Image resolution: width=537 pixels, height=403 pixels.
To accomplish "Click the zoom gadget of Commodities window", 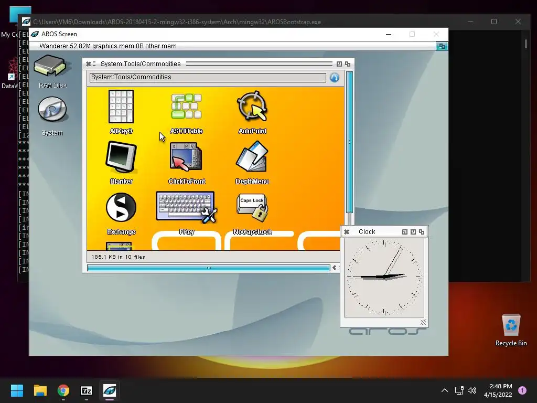I will (339, 63).
